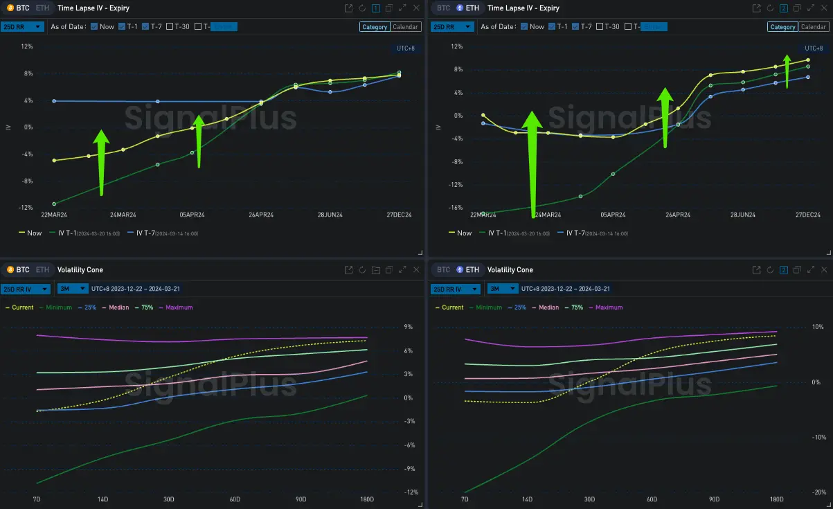
Task: Expand ETH Time Lapse panel to fullscreen
Action: pos(810,8)
